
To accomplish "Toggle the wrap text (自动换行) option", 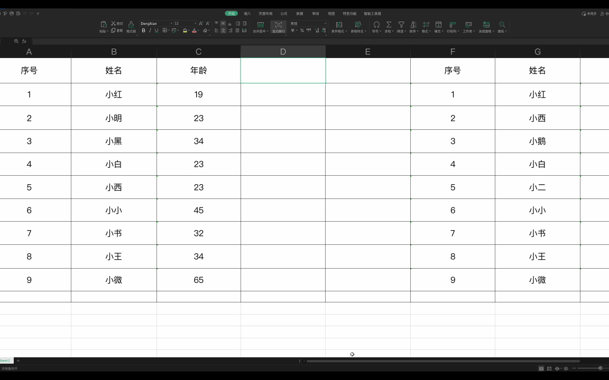I will click(x=278, y=26).
